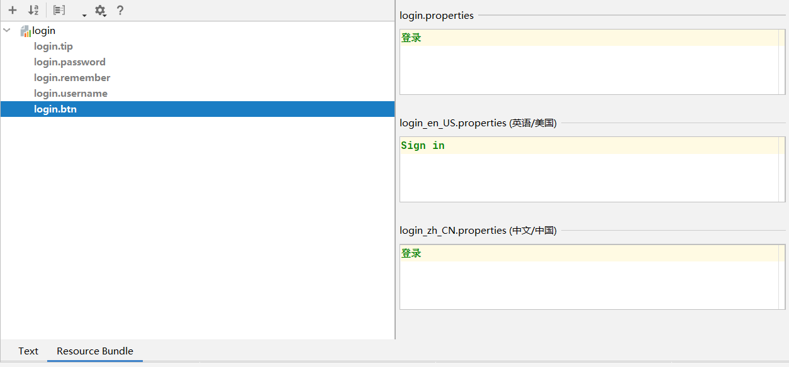The height and width of the screenshot is (367, 789).
Task: Click the login.properties default value field
Action: (x=591, y=62)
